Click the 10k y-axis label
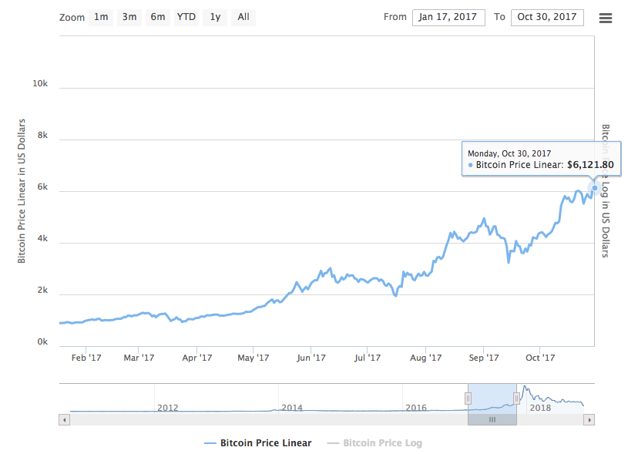638x454 pixels. [x=40, y=83]
